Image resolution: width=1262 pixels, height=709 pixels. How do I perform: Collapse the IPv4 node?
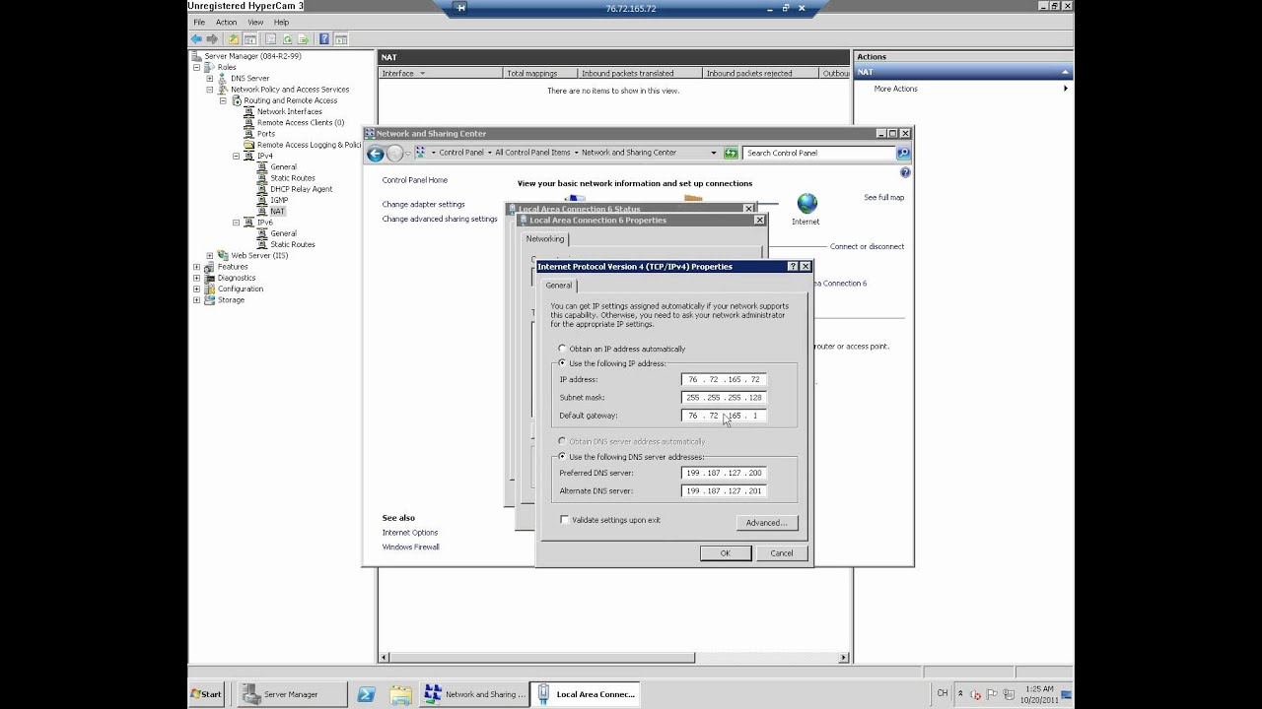click(x=236, y=156)
